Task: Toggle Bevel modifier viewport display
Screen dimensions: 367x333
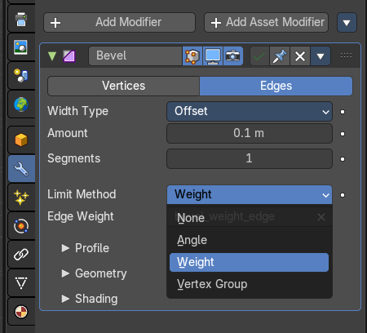Action: pyautogui.click(x=213, y=56)
